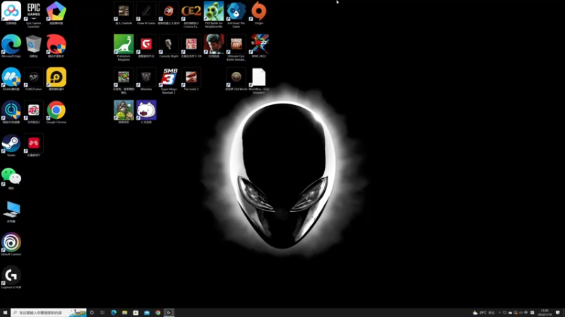Open Chrome from the taskbar
This screenshot has height=317, width=565.
point(157,313)
